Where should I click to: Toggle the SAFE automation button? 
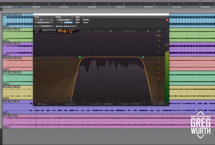78,23
